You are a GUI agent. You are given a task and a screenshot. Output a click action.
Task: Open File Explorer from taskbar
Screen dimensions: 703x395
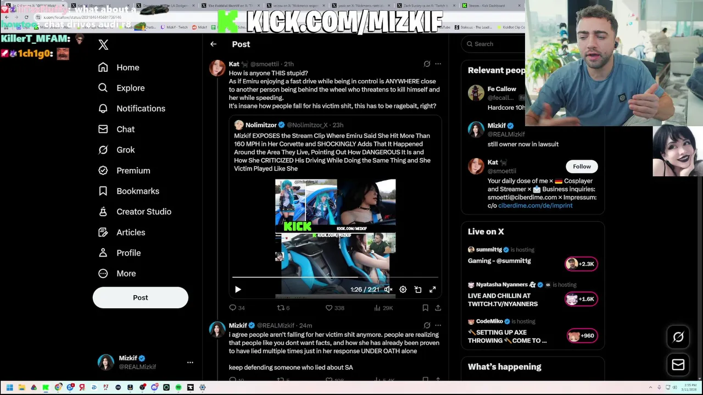[x=21, y=387]
